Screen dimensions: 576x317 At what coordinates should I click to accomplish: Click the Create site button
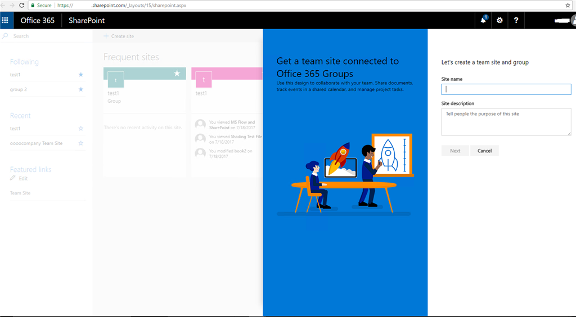tap(119, 36)
